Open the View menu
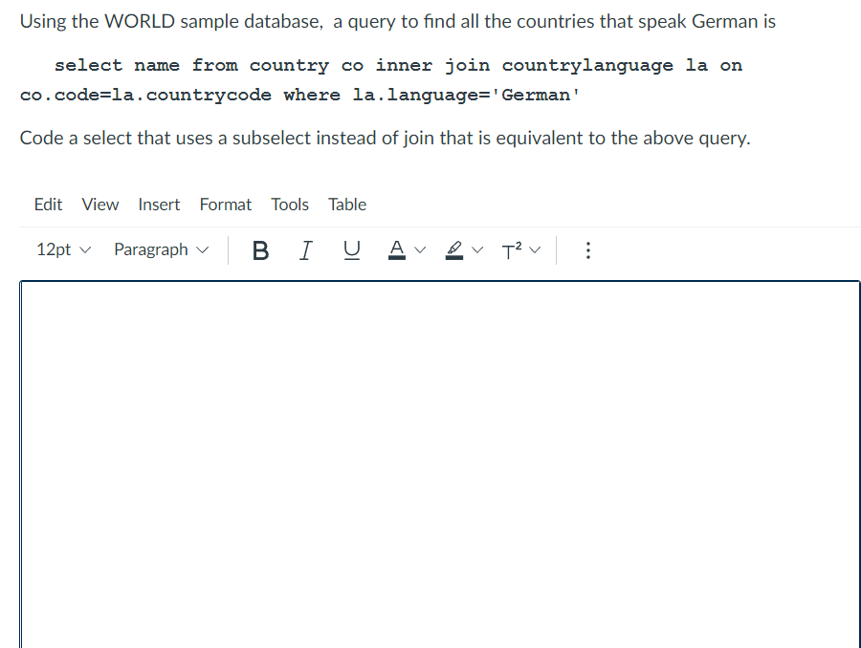 pos(99,205)
